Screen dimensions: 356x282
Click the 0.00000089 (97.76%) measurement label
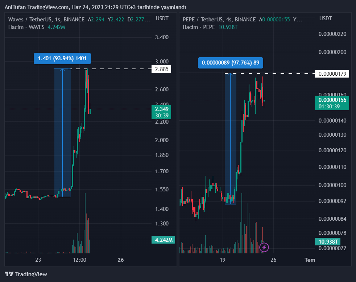[231, 63]
